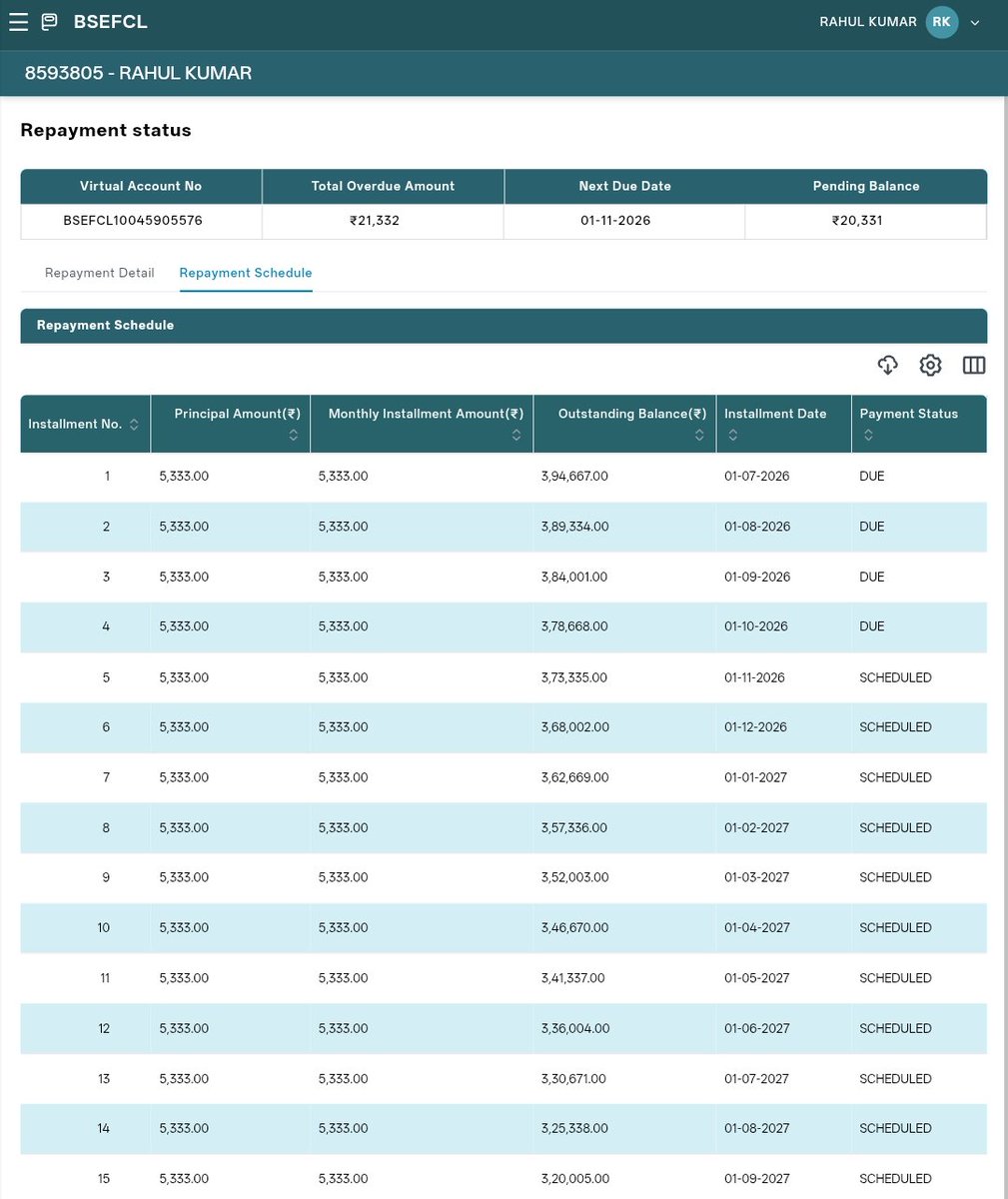Image resolution: width=1008 pixels, height=1199 pixels.
Task: Open the hamburger navigation menu
Action: [x=18, y=22]
